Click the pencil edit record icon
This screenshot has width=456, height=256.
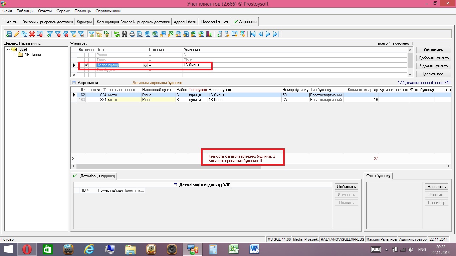(16, 34)
